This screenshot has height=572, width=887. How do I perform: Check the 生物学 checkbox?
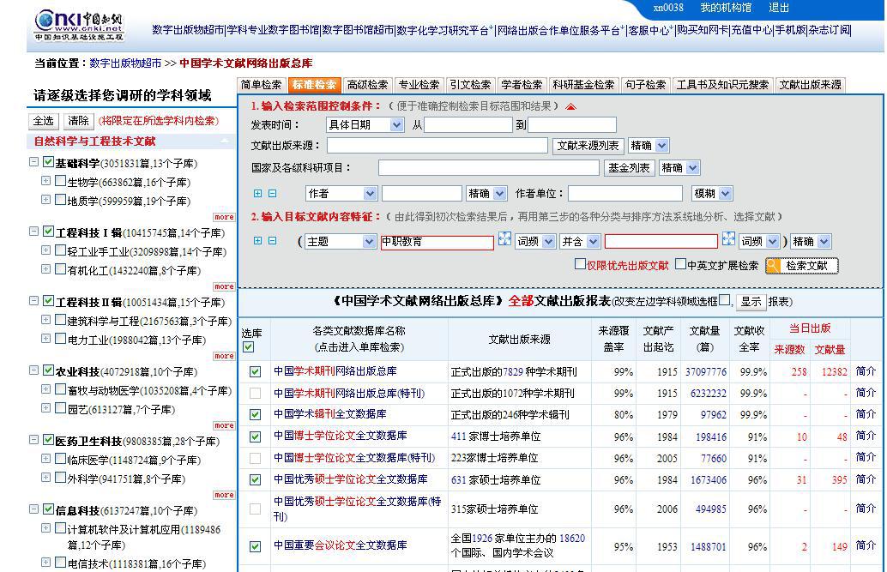point(61,181)
